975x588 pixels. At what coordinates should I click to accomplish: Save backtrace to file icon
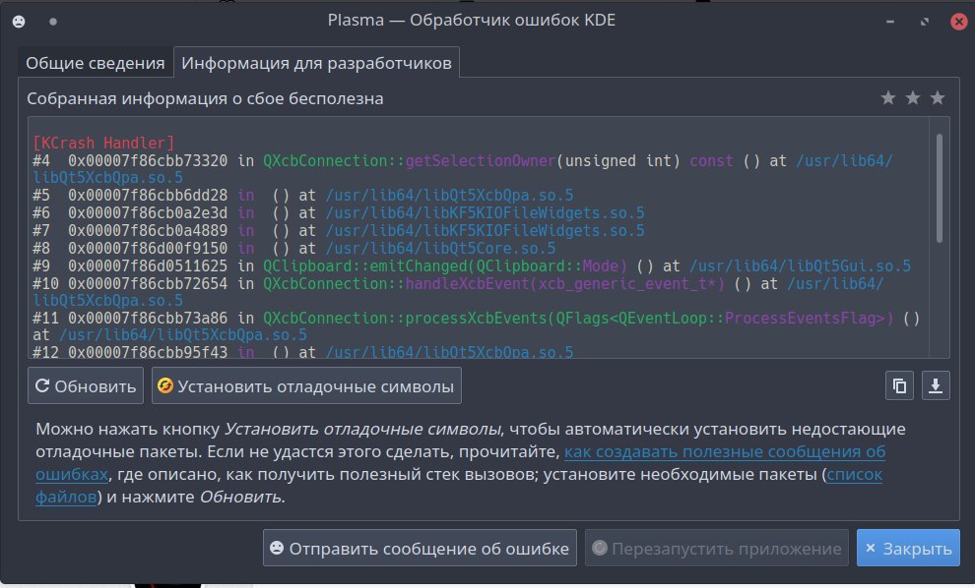click(936, 385)
